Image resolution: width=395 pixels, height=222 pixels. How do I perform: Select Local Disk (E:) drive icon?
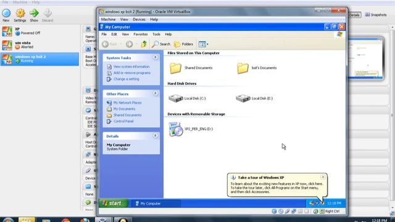[243, 99]
